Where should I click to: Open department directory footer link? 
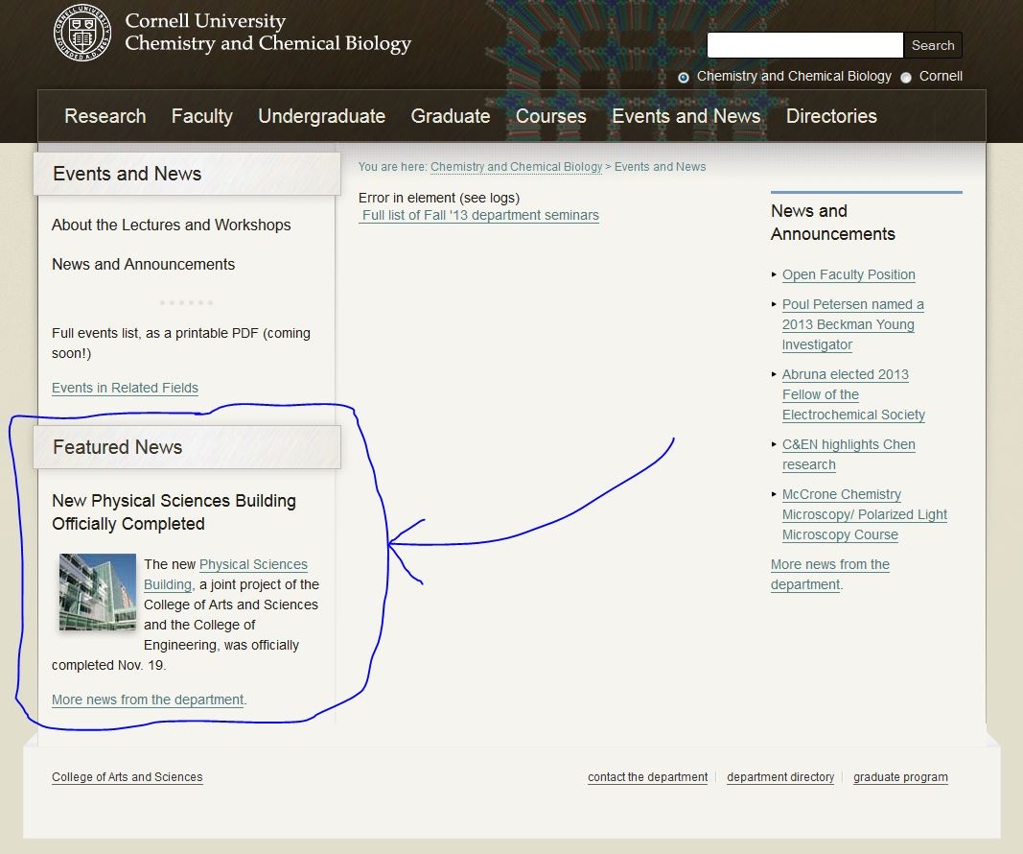[x=780, y=777]
